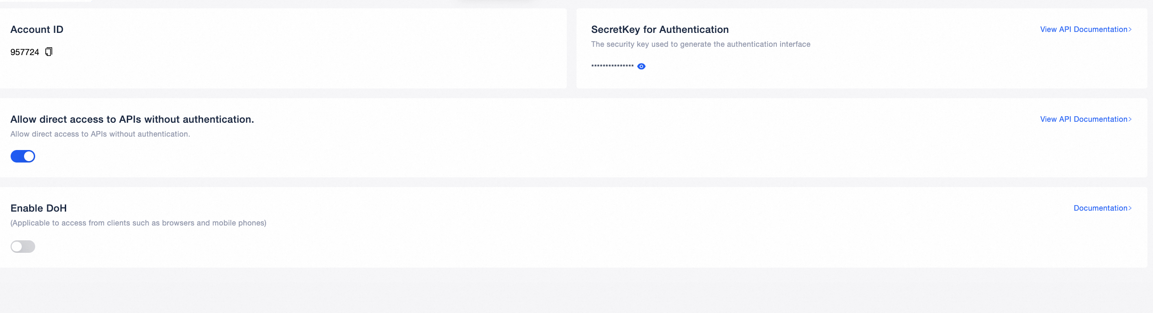The width and height of the screenshot is (1153, 313).
Task: Click chevron after SecretKey View API Documentation
Action: point(1130,30)
